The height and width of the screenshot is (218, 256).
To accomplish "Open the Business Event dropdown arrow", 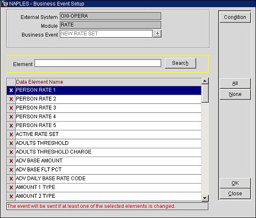I will [158, 34].
